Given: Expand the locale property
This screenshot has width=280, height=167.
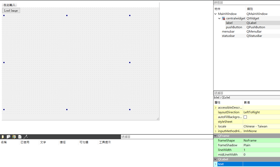Looking at the screenshot, I should [x=216, y=126].
